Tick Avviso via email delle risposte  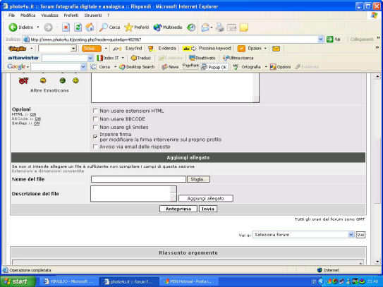point(95,147)
